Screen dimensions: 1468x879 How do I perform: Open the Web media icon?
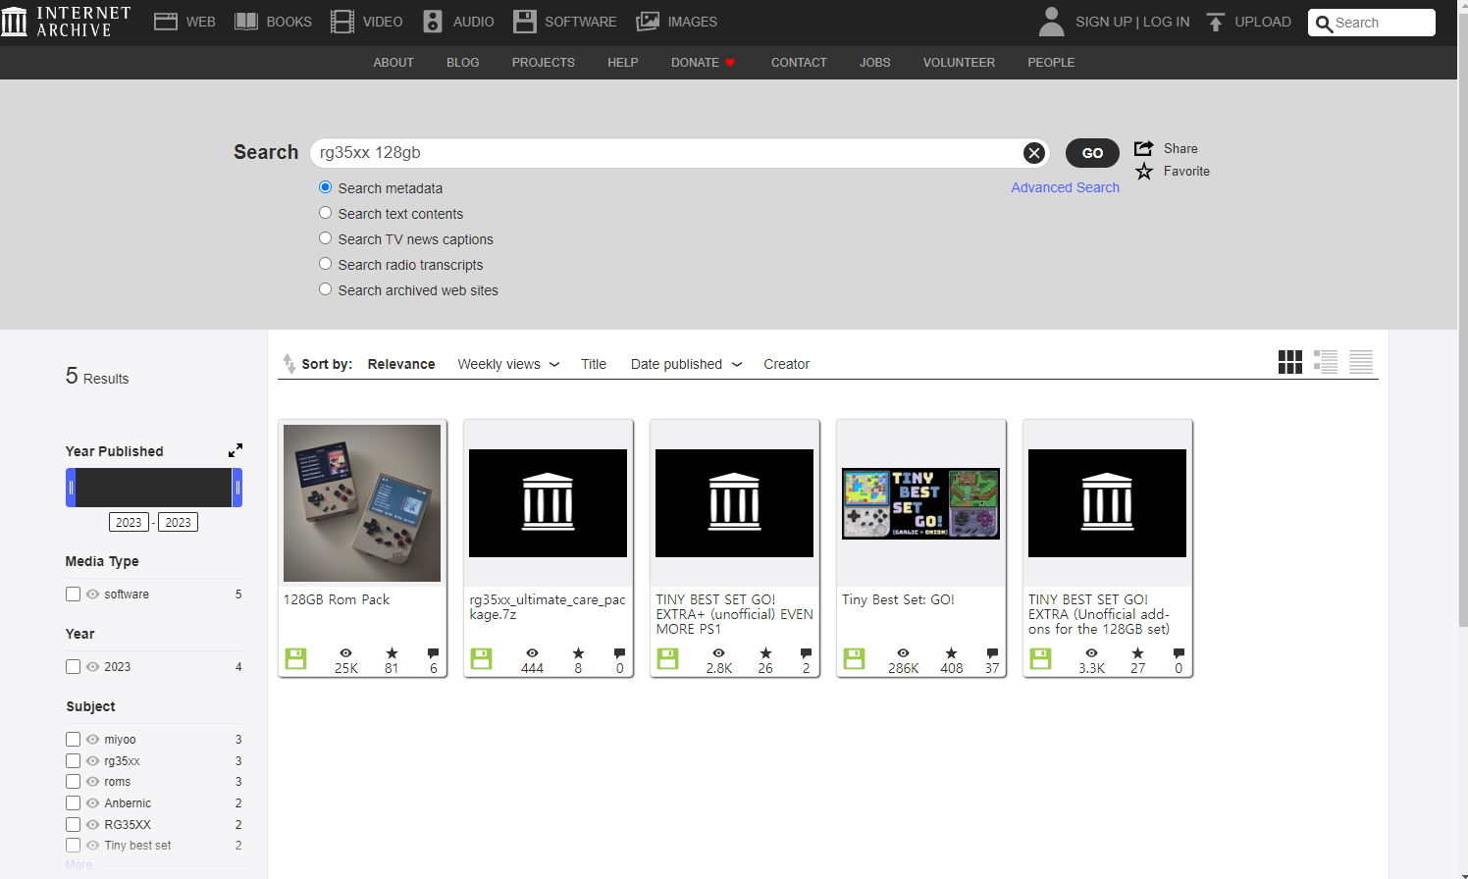[x=166, y=22]
